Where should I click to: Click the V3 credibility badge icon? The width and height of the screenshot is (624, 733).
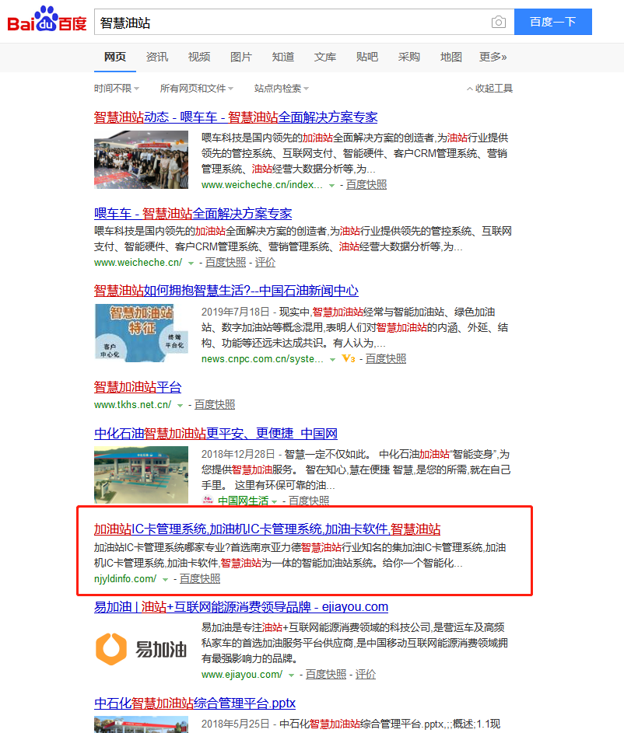349,358
